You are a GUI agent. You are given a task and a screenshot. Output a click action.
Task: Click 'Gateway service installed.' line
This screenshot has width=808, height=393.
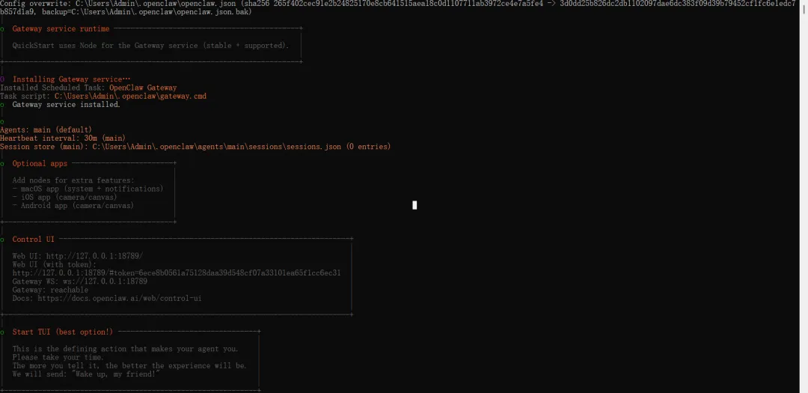click(x=66, y=105)
